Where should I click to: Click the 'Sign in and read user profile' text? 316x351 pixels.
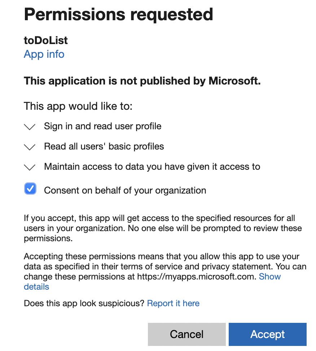coord(102,126)
